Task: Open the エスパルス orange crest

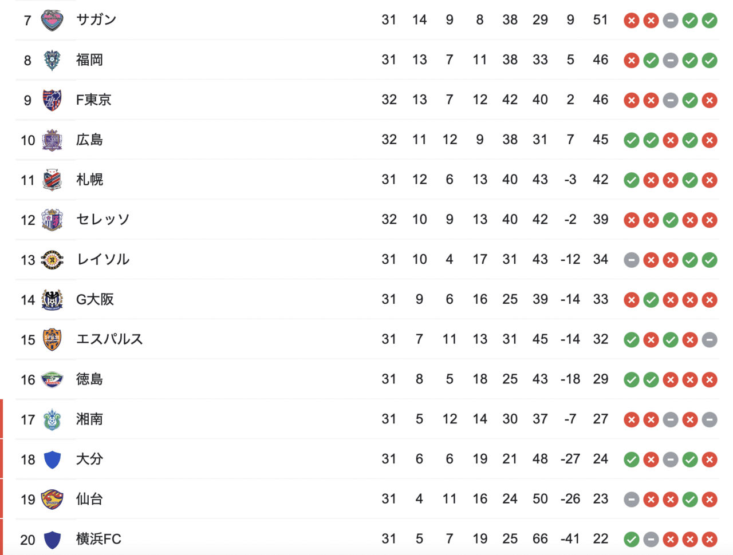Action: 52,340
